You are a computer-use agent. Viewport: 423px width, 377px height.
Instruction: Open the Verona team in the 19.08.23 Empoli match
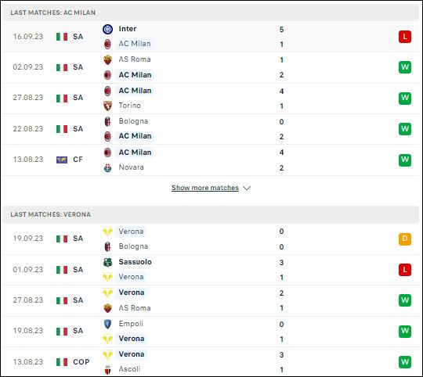pyautogui.click(x=132, y=339)
